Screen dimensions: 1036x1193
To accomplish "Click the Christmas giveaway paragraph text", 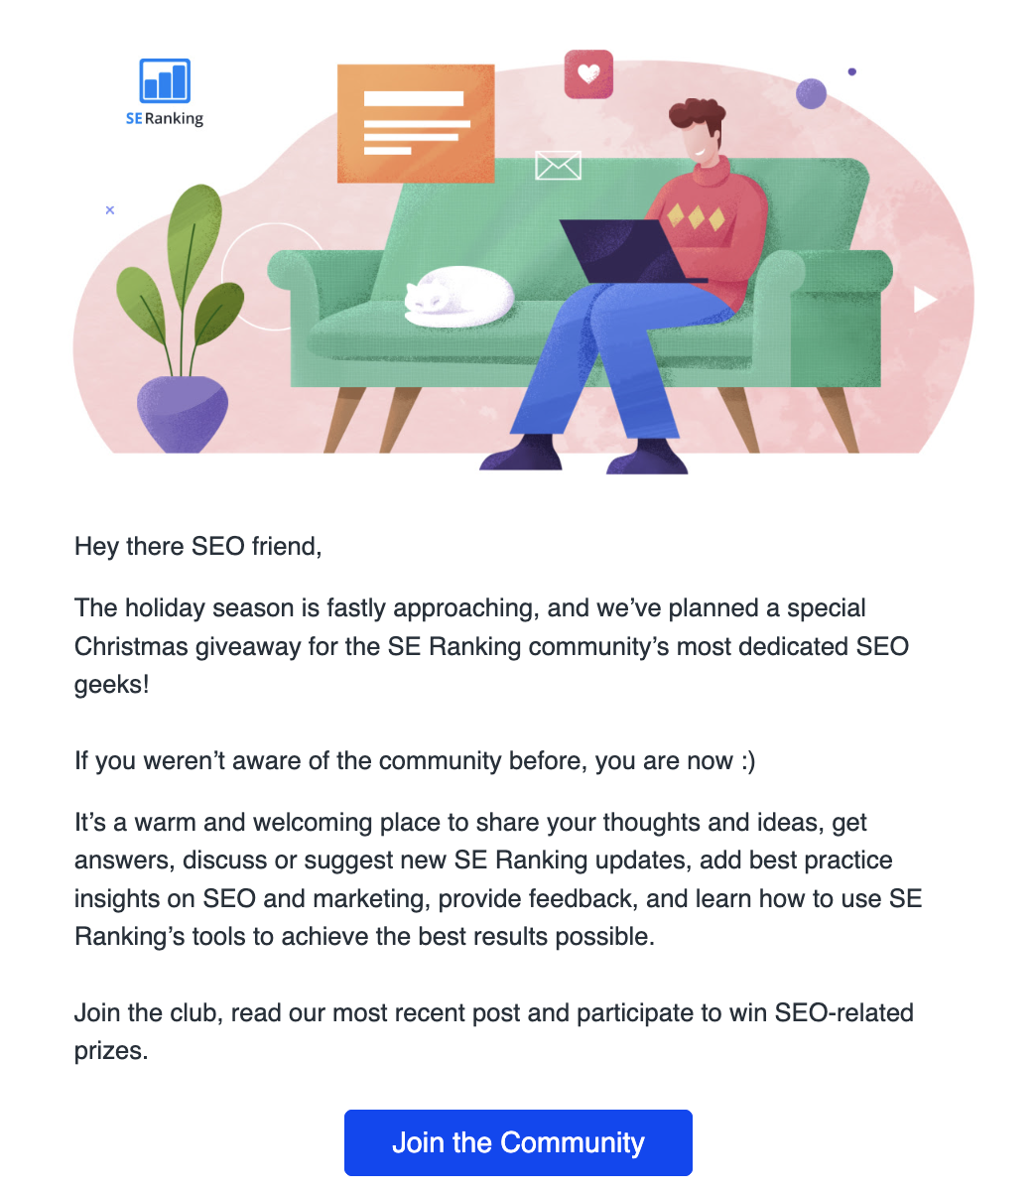I will tap(492, 646).
